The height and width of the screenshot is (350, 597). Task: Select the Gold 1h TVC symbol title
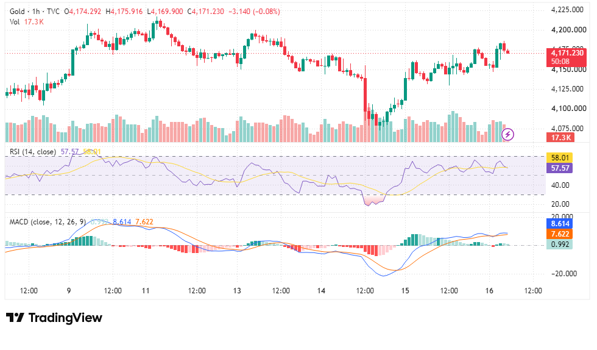[35, 12]
